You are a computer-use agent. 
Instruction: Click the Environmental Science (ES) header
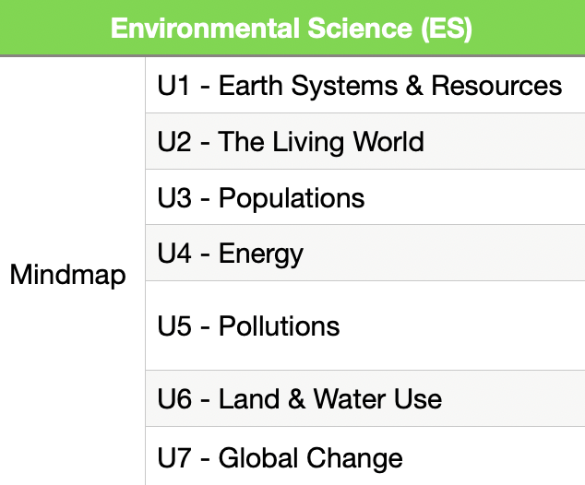click(292, 29)
